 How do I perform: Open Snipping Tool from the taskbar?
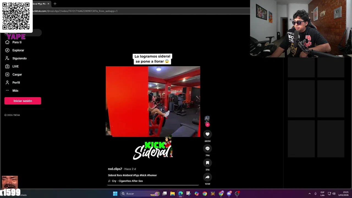coord(188,194)
